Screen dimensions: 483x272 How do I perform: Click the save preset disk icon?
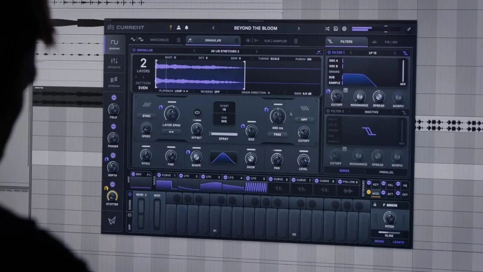[x=335, y=29]
